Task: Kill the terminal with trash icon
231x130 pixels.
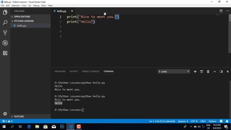Action: pos(208,71)
